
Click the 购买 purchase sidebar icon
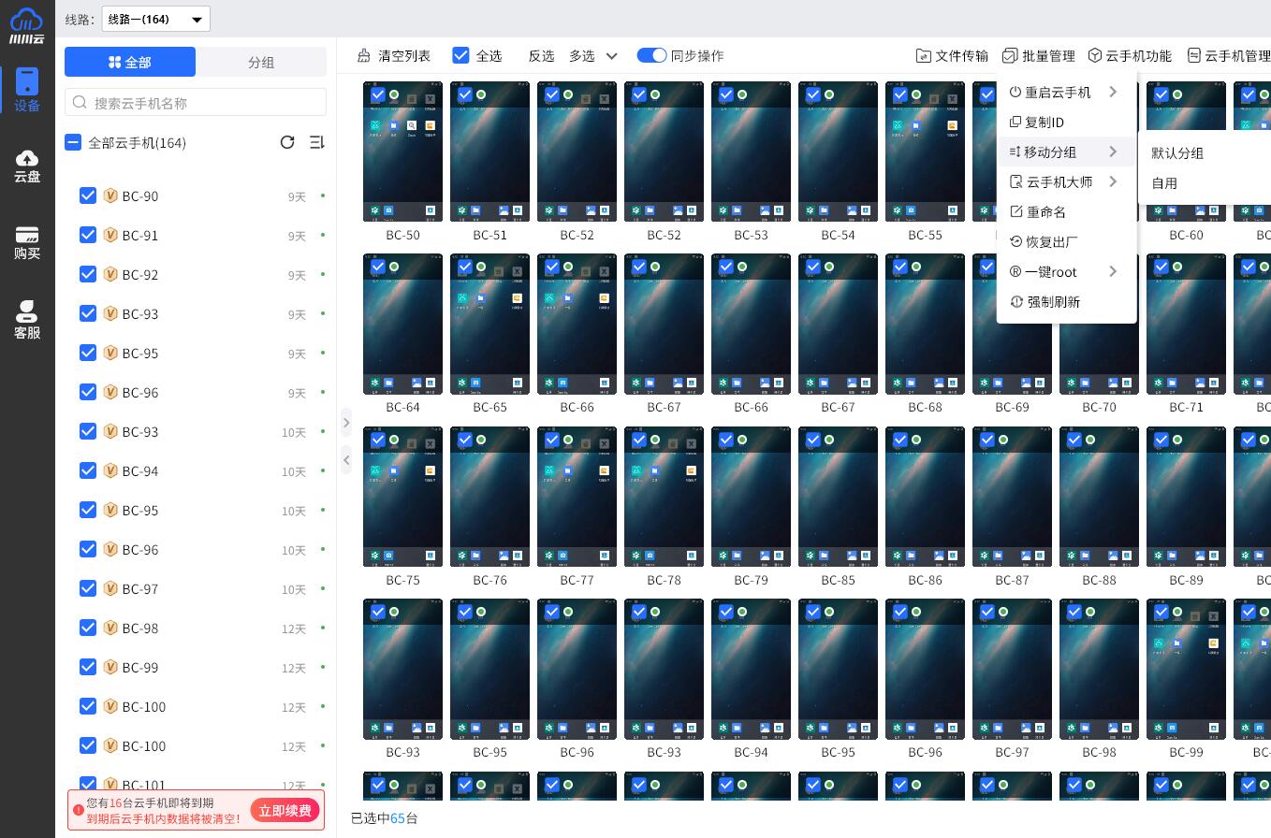click(27, 243)
